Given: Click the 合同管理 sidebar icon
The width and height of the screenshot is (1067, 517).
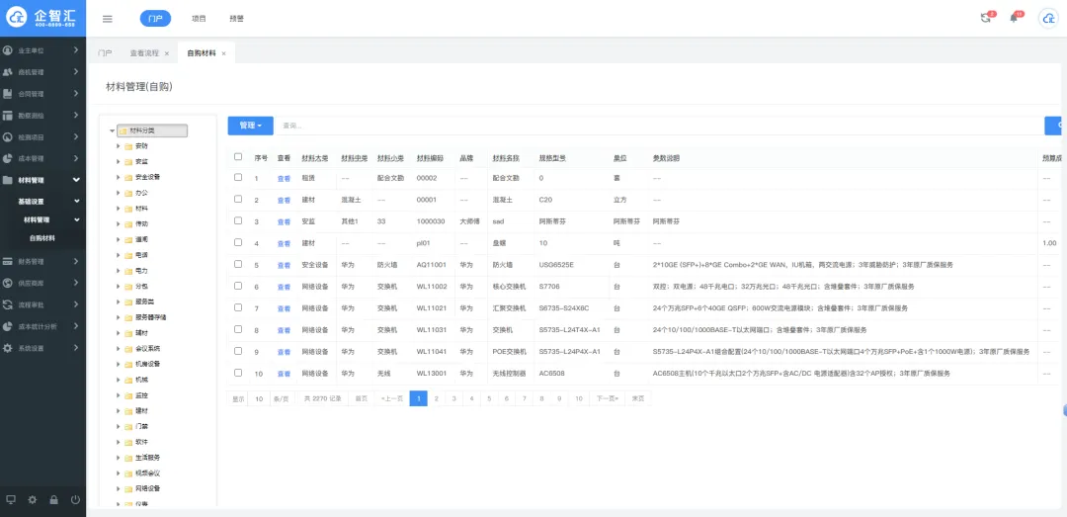Looking at the screenshot, I should click(x=8, y=94).
